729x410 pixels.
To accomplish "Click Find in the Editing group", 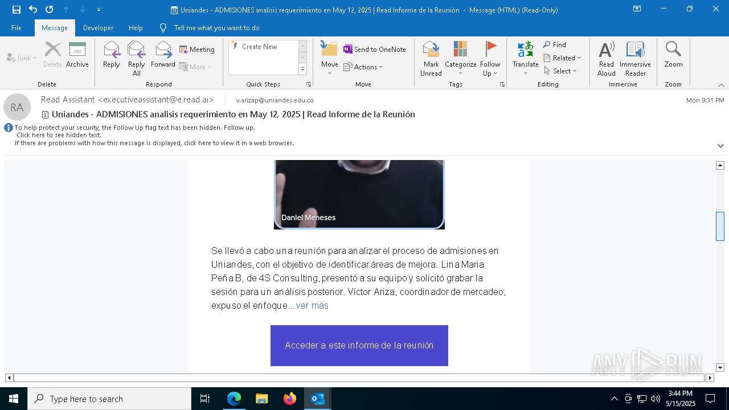I will tap(554, 45).
